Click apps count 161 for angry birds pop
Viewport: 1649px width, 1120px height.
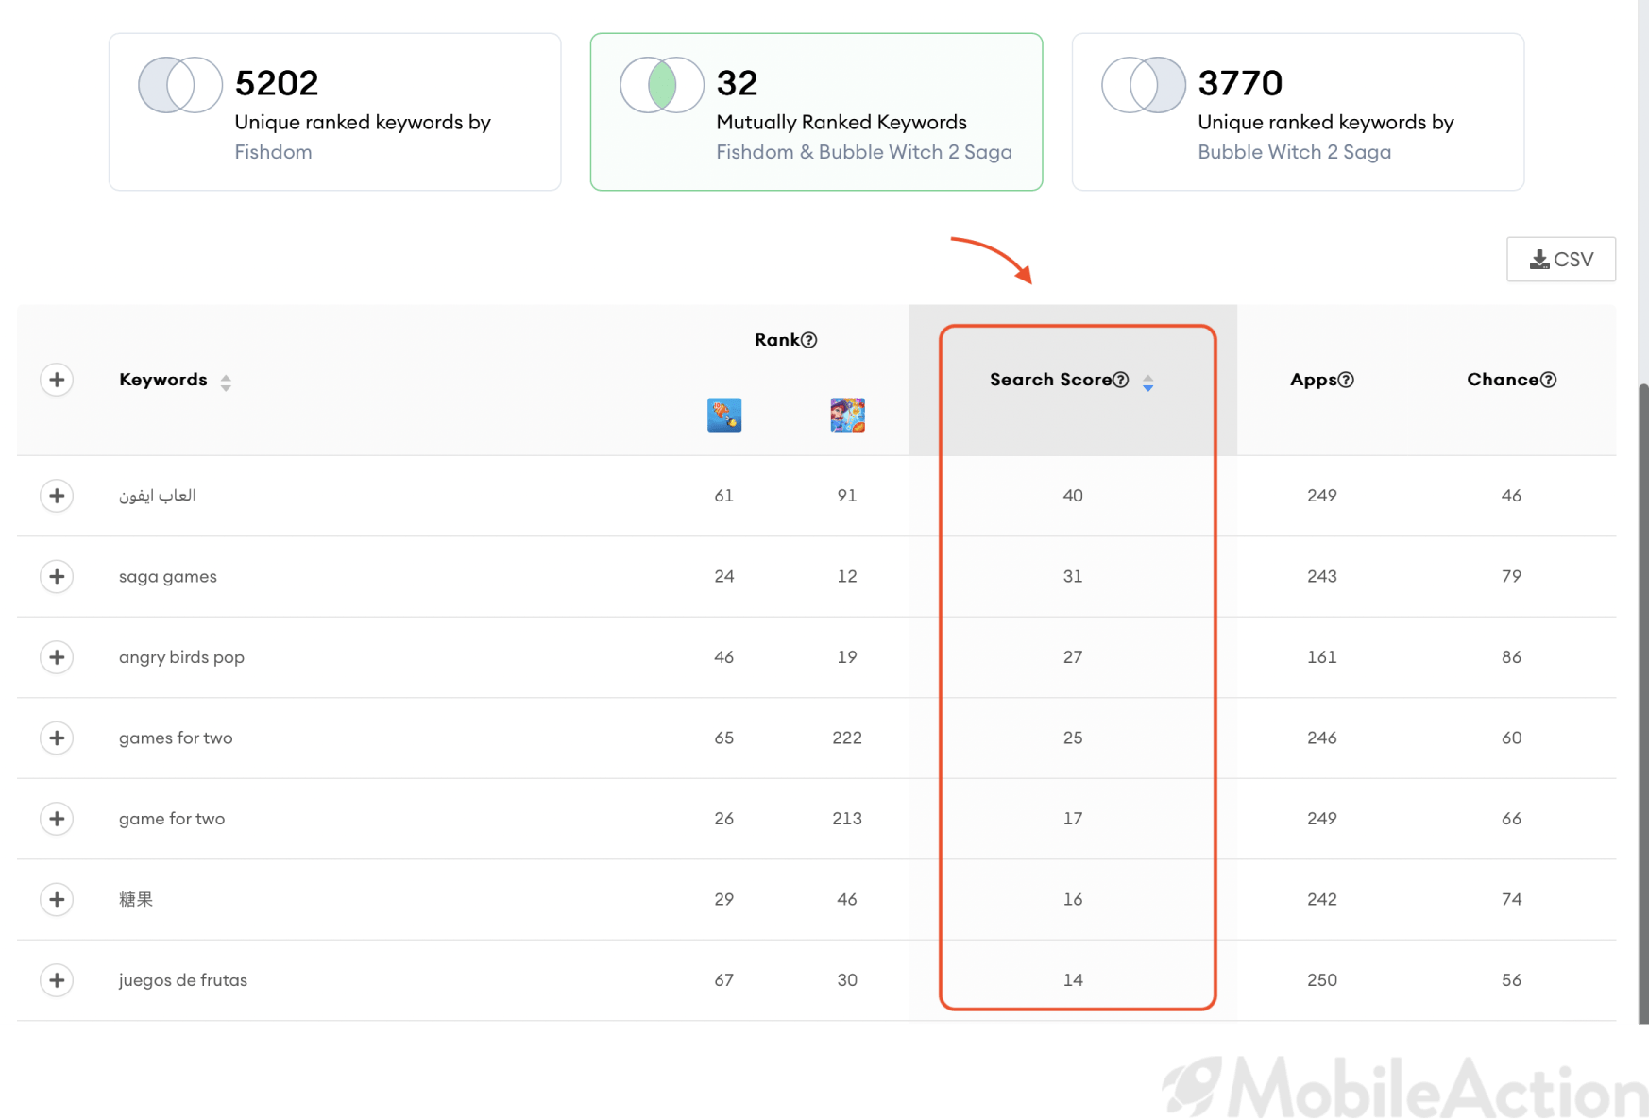[x=1322, y=657]
